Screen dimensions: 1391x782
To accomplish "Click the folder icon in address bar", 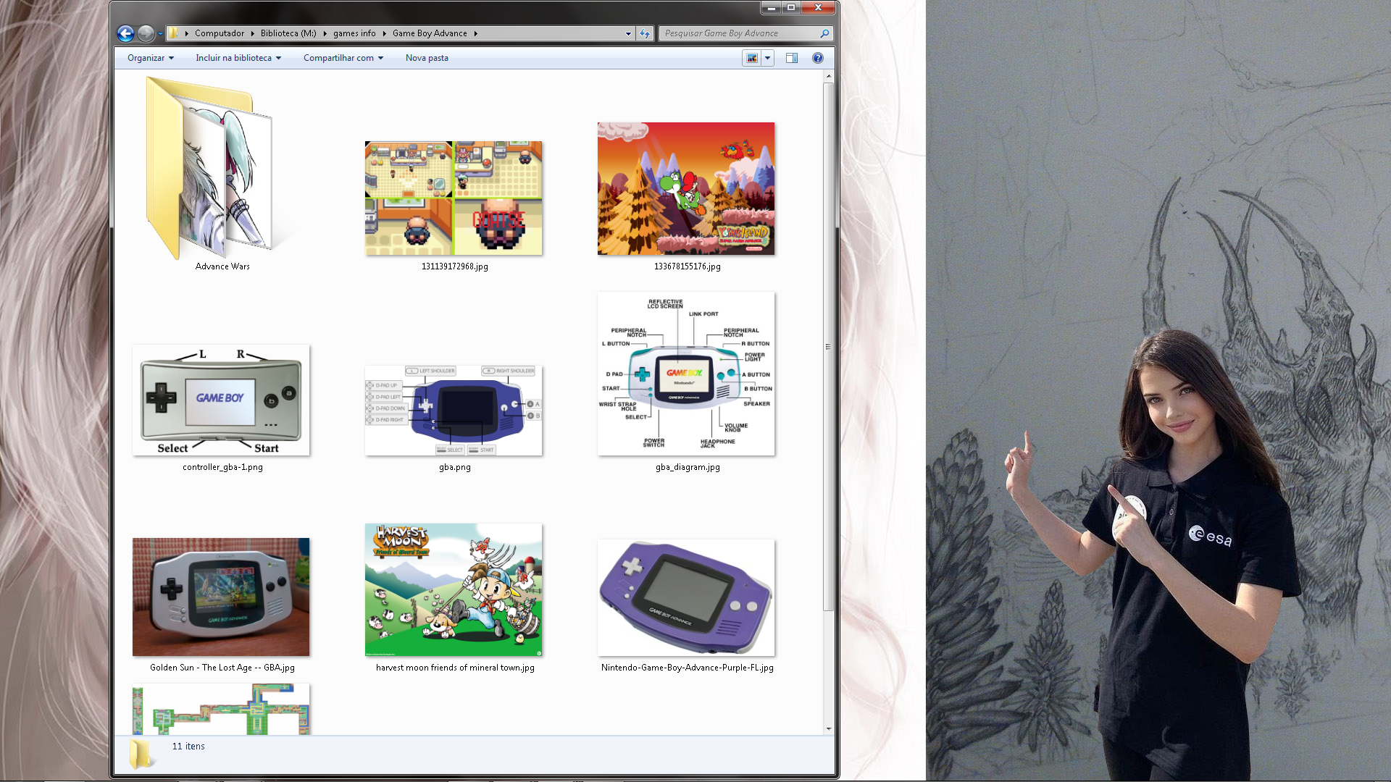I will point(174,33).
